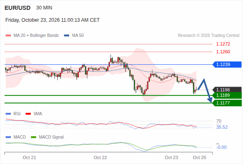Screen dimensions: 243x164
Task: Click the red 9MA legend swatch
Action: (28, 114)
